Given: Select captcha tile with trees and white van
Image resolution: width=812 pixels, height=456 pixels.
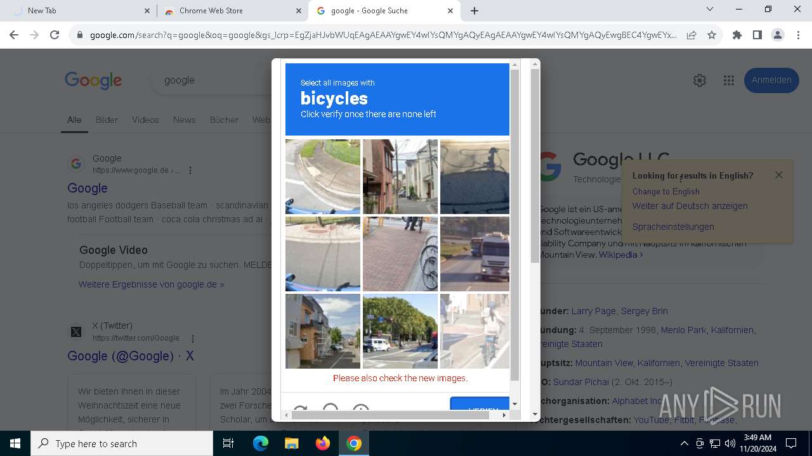Looking at the screenshot, I should (x=400, y=331).
